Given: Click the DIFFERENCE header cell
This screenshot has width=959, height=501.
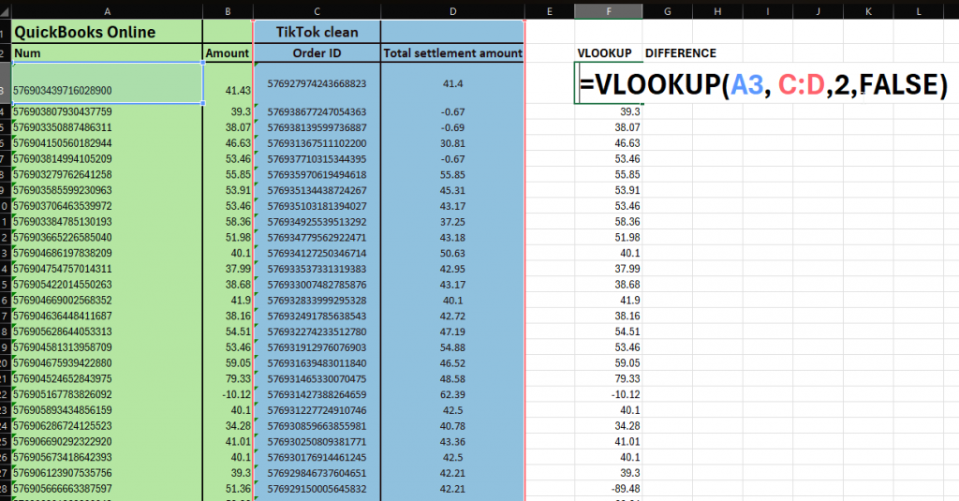Looking at the screenshot, I should coord(681,53).
